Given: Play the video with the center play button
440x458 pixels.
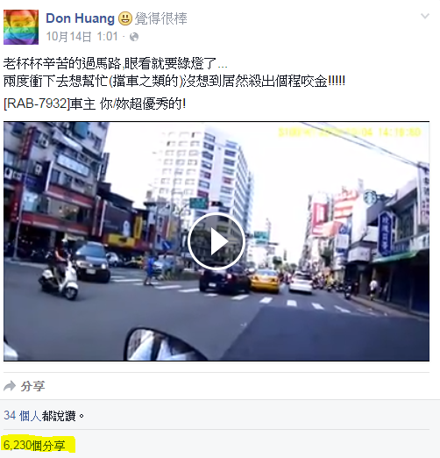Looking at the screenshot, I should pyautogui.click(x=216, y=241).
